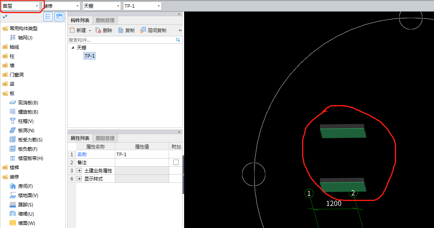This screenshot has height=228, width=434.
Task: Open the 装修 category dropdown
Action: pos(61,6)
